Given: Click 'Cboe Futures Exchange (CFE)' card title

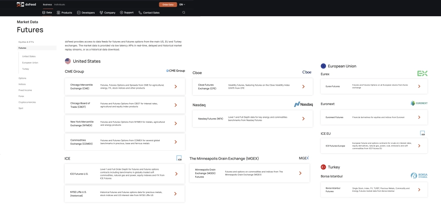Looking at the screenshot, I should [207, 86].
